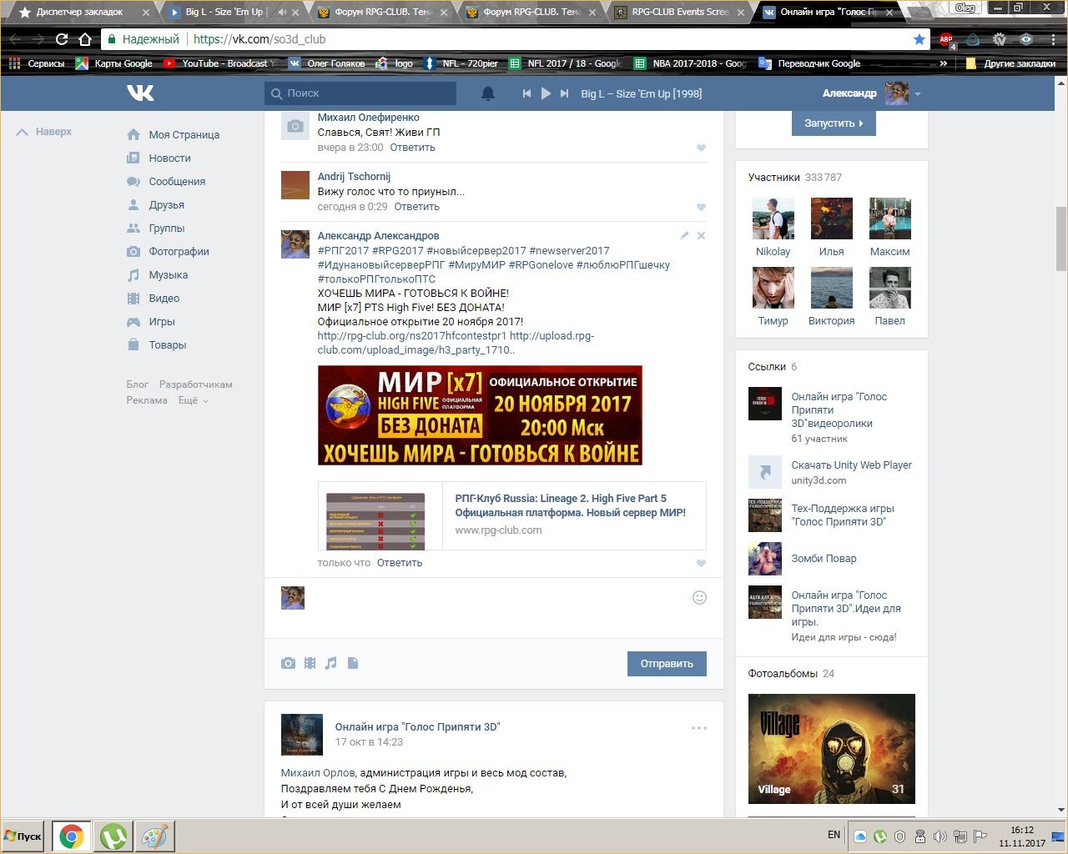Attach a video with film icon
Viewport: 1068px width, 854px height.
[x=310, y=663]
